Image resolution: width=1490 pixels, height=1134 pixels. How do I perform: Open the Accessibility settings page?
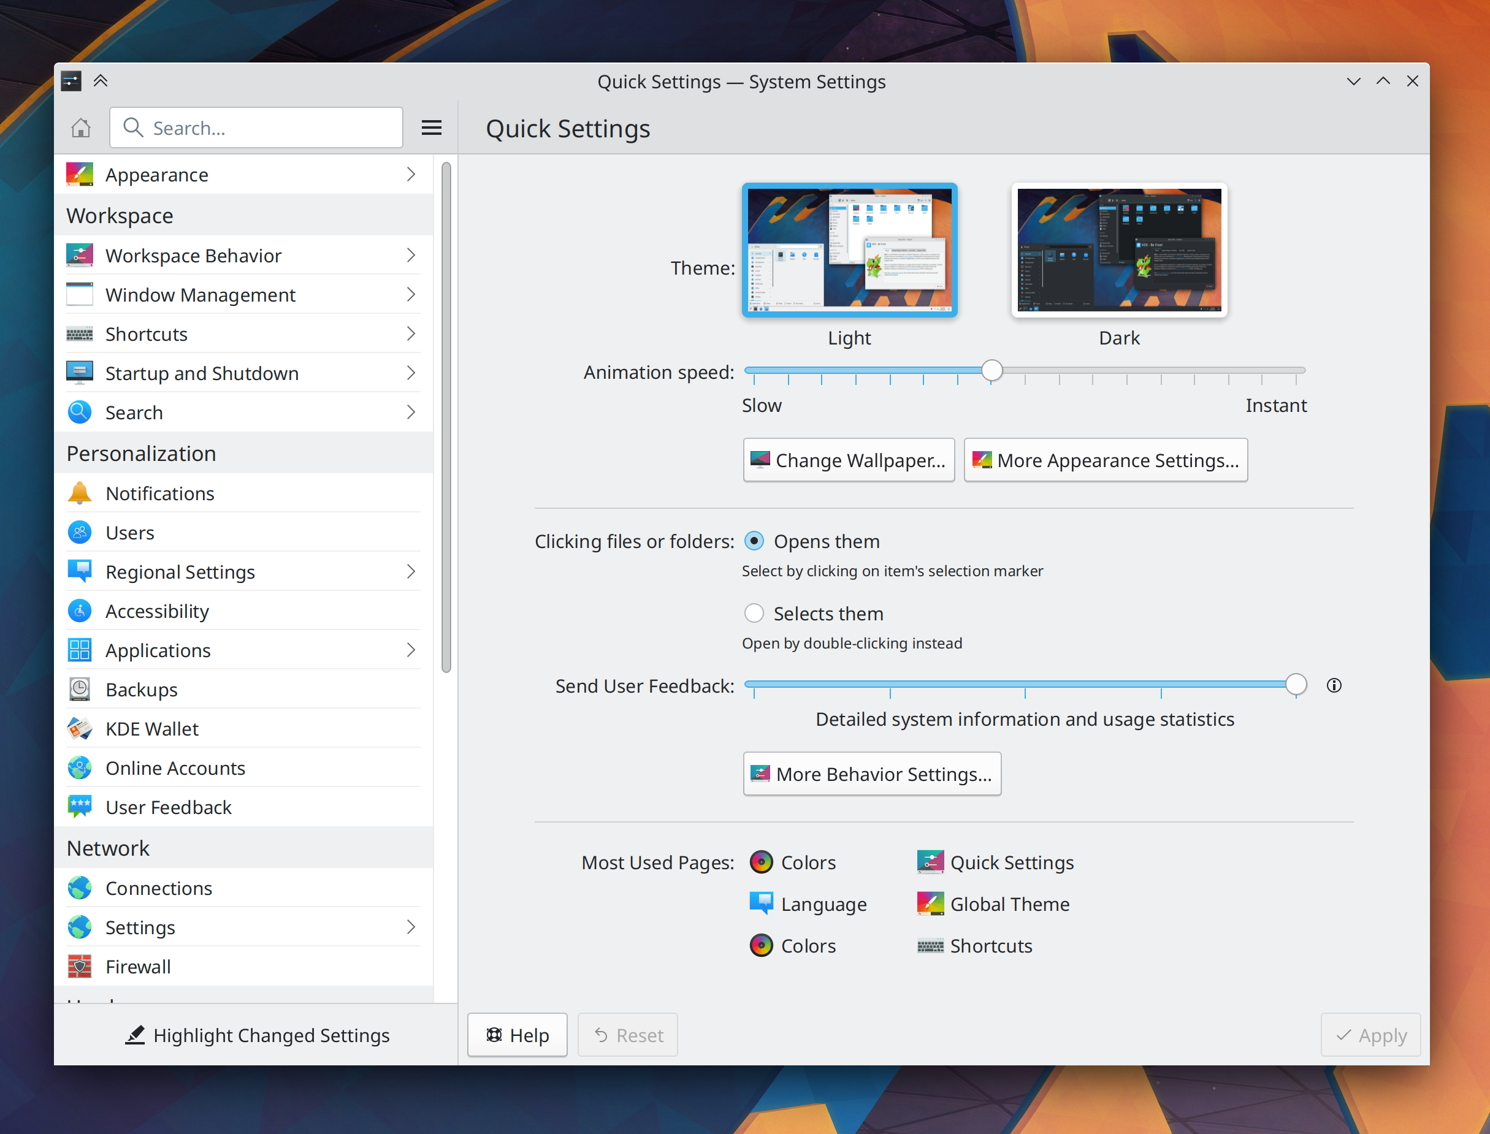[158, 611]
